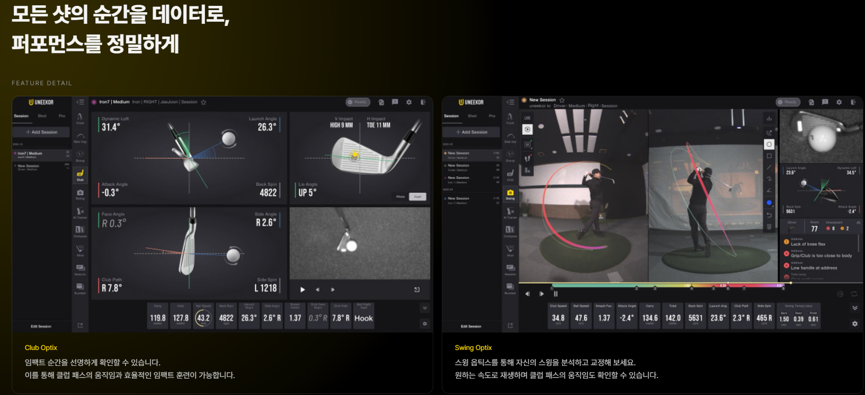Pause the swing video playback

click(x=556, y=294)
